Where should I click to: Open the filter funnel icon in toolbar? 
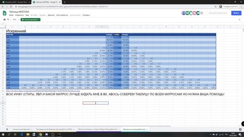[x=8, y=20]
